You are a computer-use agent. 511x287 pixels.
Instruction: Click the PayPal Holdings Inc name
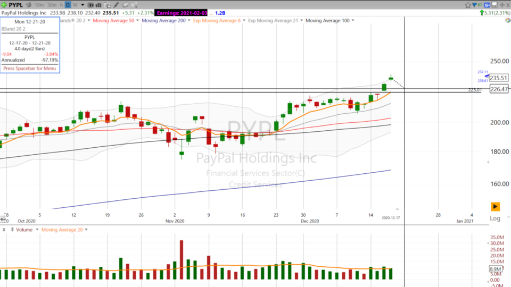click(24, 13)
